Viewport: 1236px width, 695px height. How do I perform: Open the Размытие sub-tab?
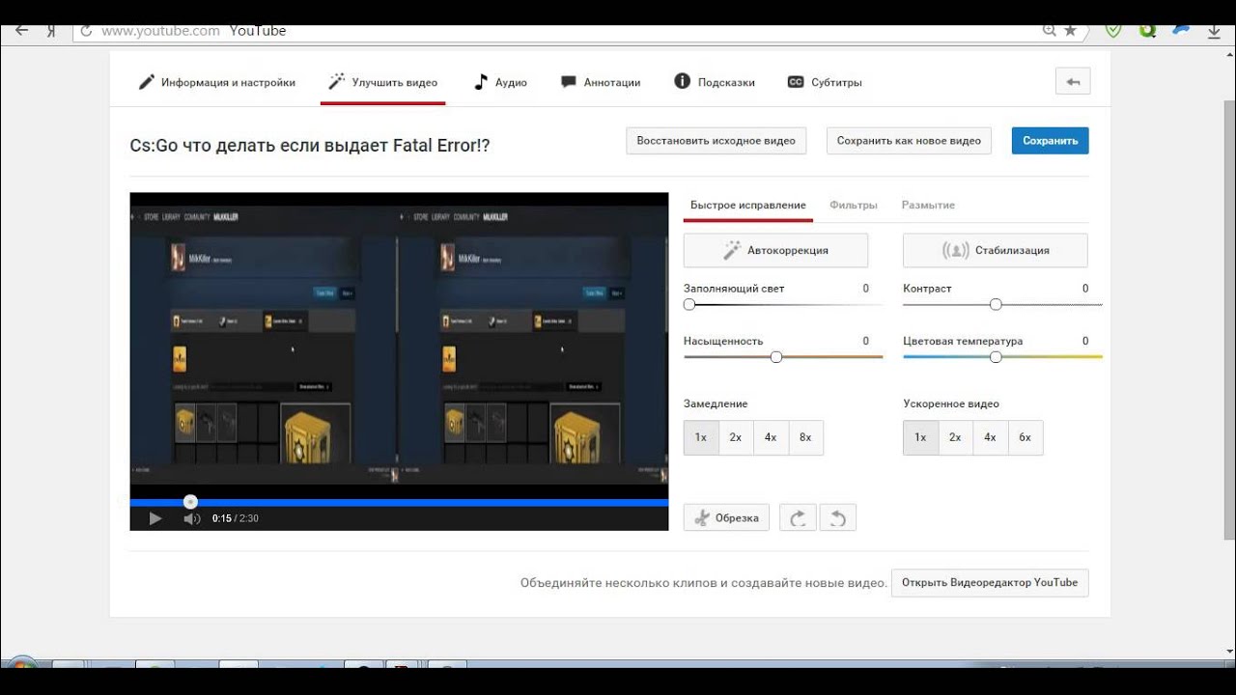pyautogui.click(x=928, y=205)
